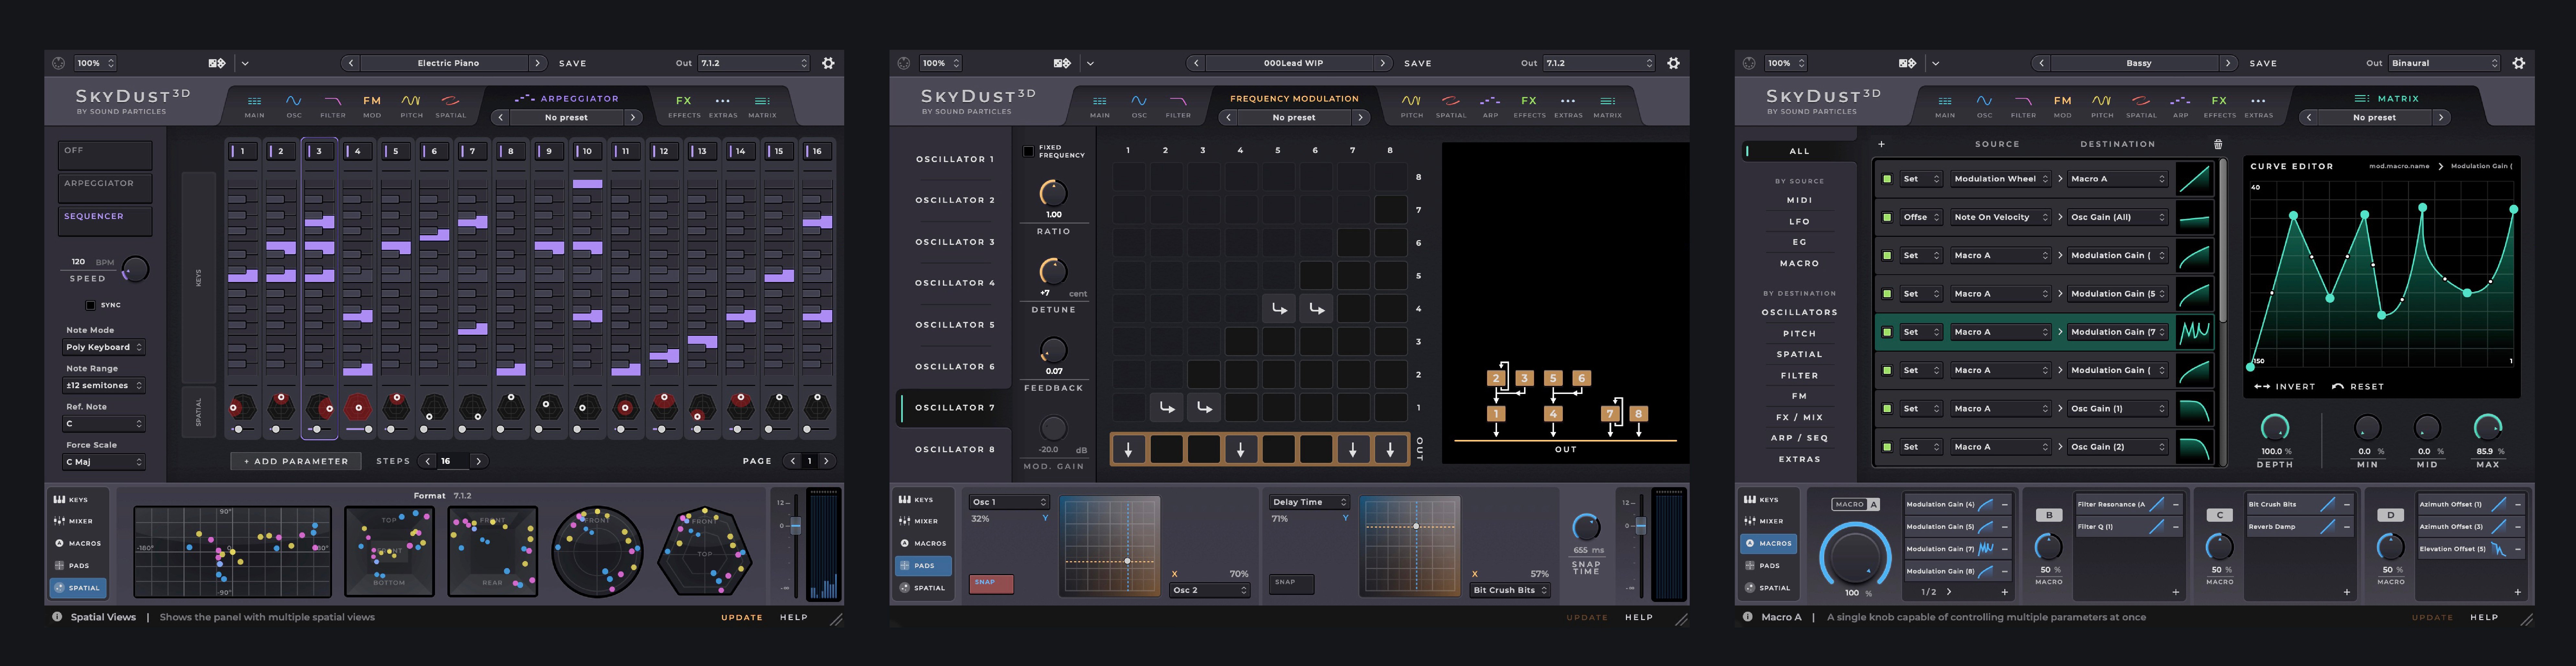Open the Force Scale C Maj dropdown
Image resolution: width=2576 pixels, height=666 pixels.
tap(104, 462)
